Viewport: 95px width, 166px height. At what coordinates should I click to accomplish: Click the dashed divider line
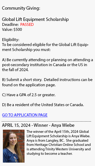[46, 121]
